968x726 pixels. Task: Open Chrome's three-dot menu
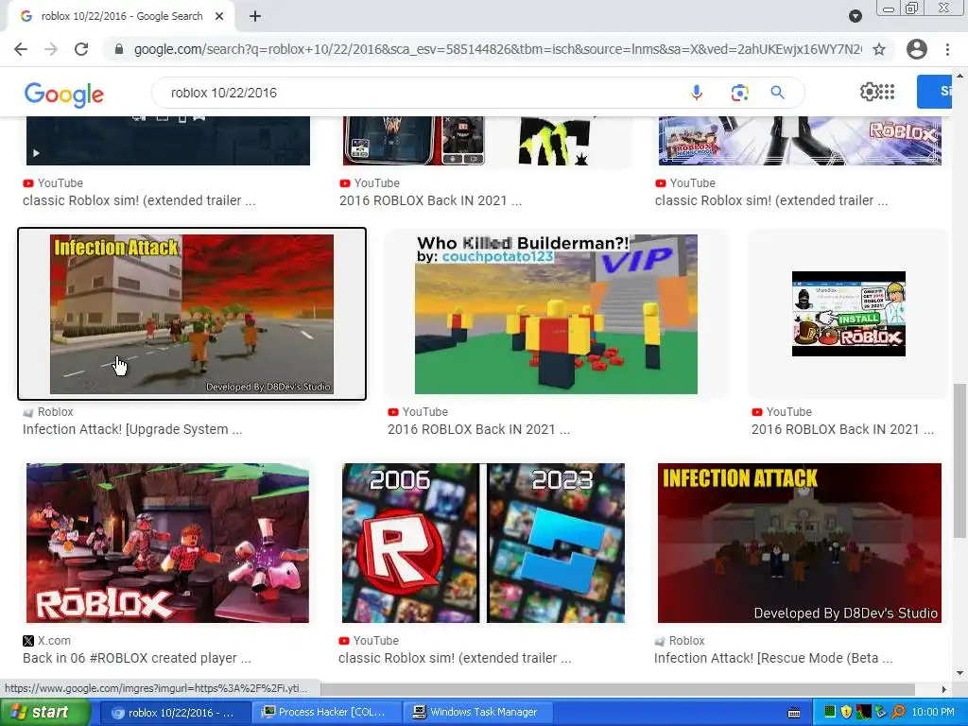947,49
